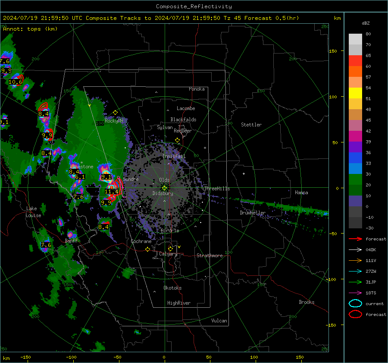Click the white plus marker west of Hanna
Viewport: 388px width, 363px height.
(x=244, y=174)
